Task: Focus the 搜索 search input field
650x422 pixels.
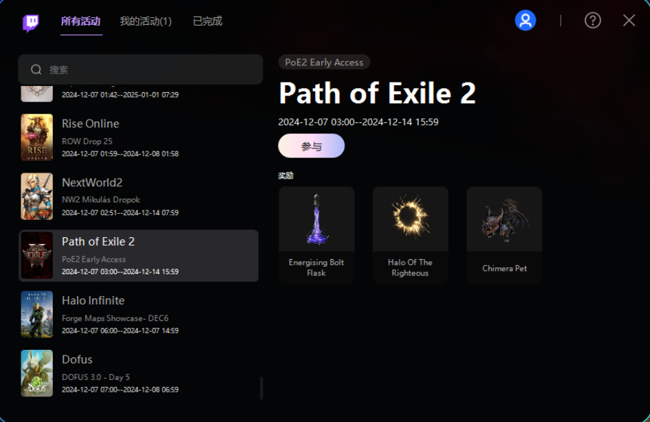Action: point(140,69)
